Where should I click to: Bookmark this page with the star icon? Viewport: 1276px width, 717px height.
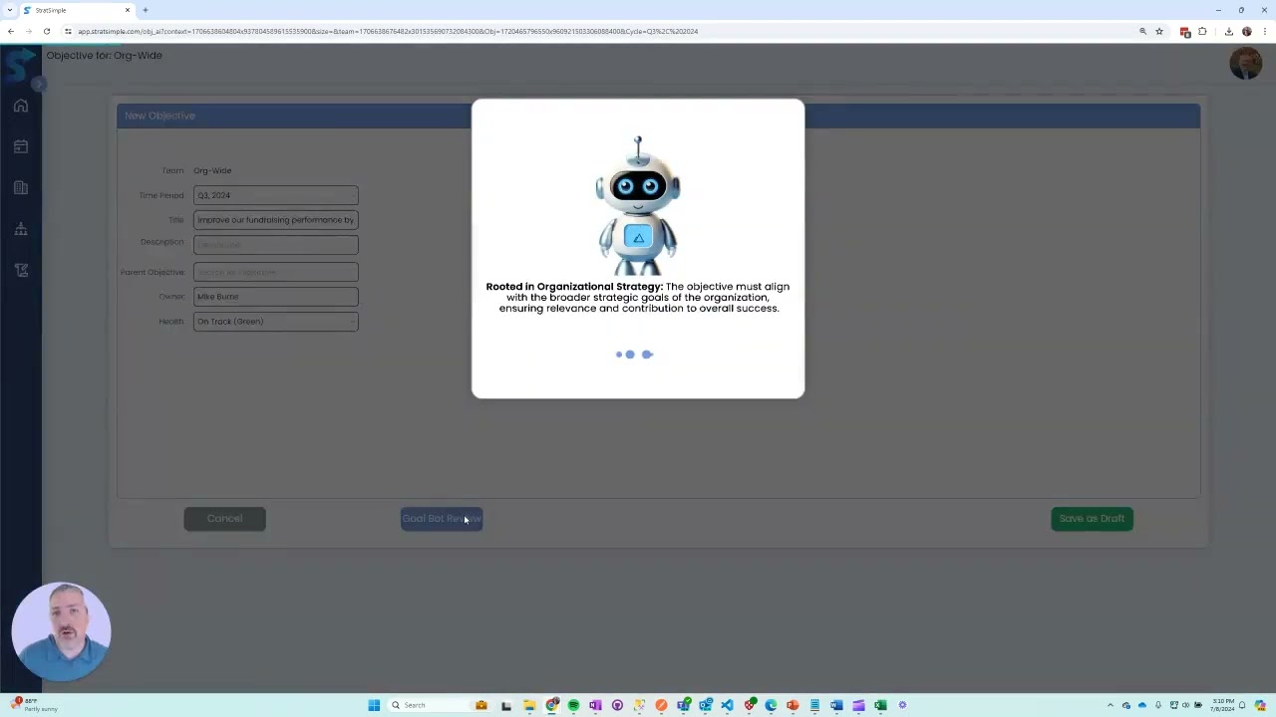(x=1159, y=31)
